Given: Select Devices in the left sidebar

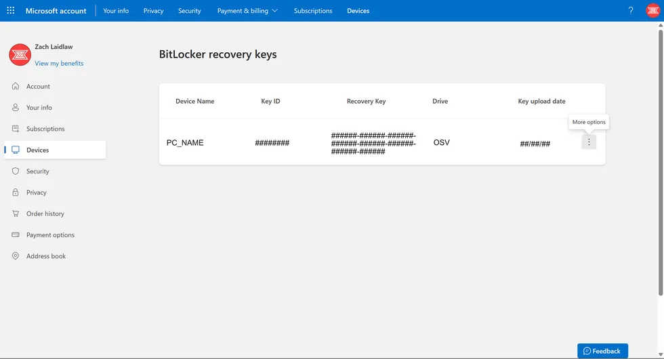Looking at the screenshot, I should (38, 150).
